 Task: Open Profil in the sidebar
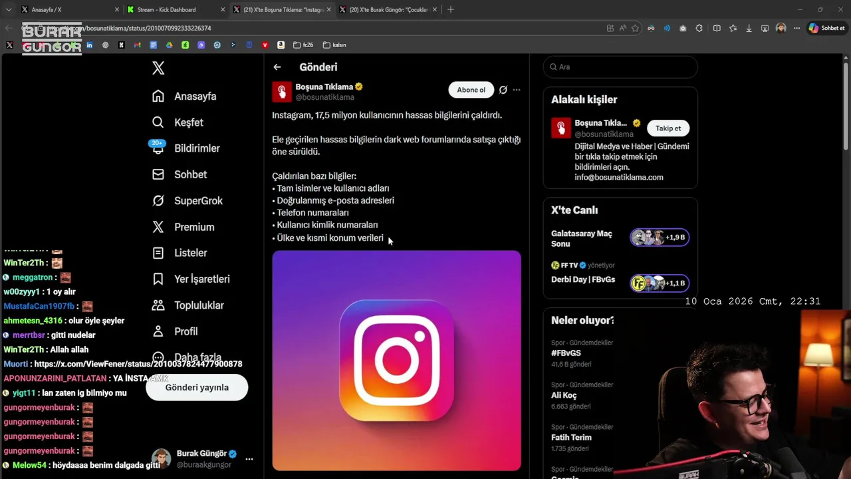pyautogui.click(x=175, y=331)
